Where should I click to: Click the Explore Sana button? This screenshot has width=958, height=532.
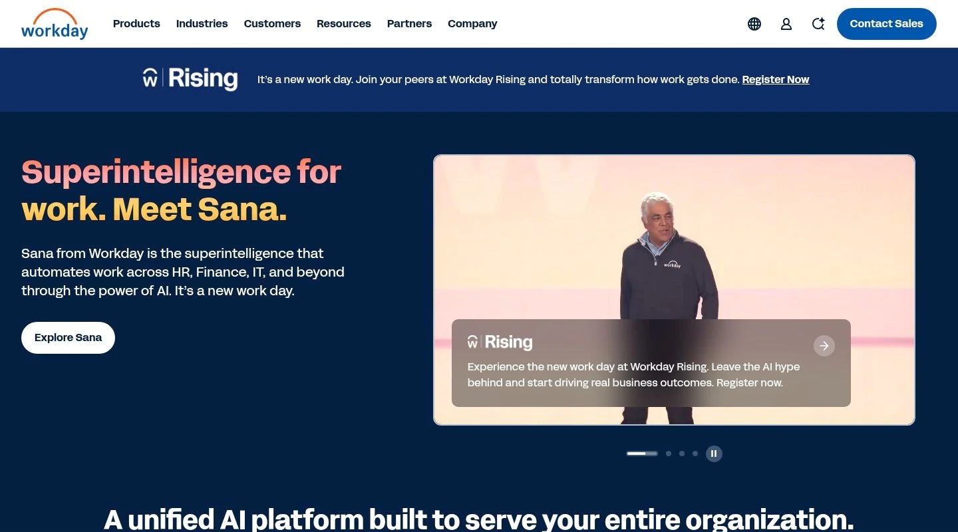(68, 338)
